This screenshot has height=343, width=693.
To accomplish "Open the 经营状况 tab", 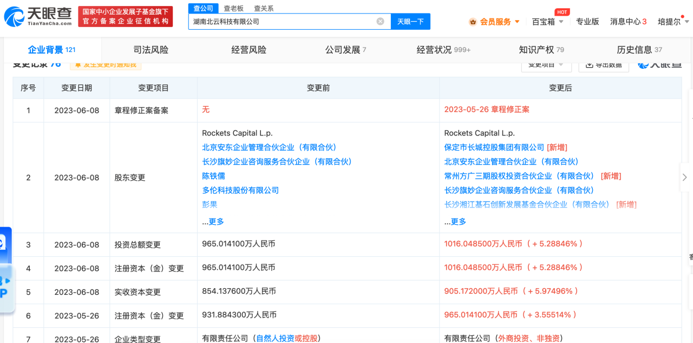I will tap(443, 50).
